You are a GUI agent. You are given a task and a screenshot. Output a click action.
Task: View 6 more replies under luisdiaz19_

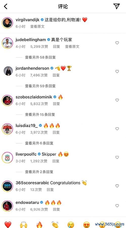click(39, 143)
